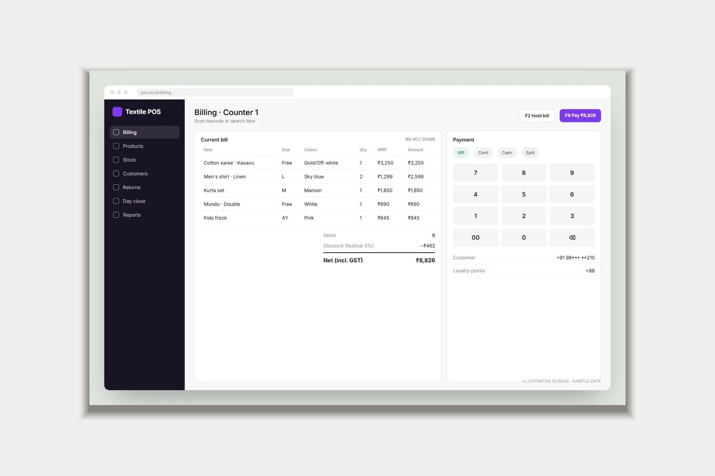The height and width of the screenshot is (476, 715).
Task: Tap keypad digit 7
Action: 475,173
